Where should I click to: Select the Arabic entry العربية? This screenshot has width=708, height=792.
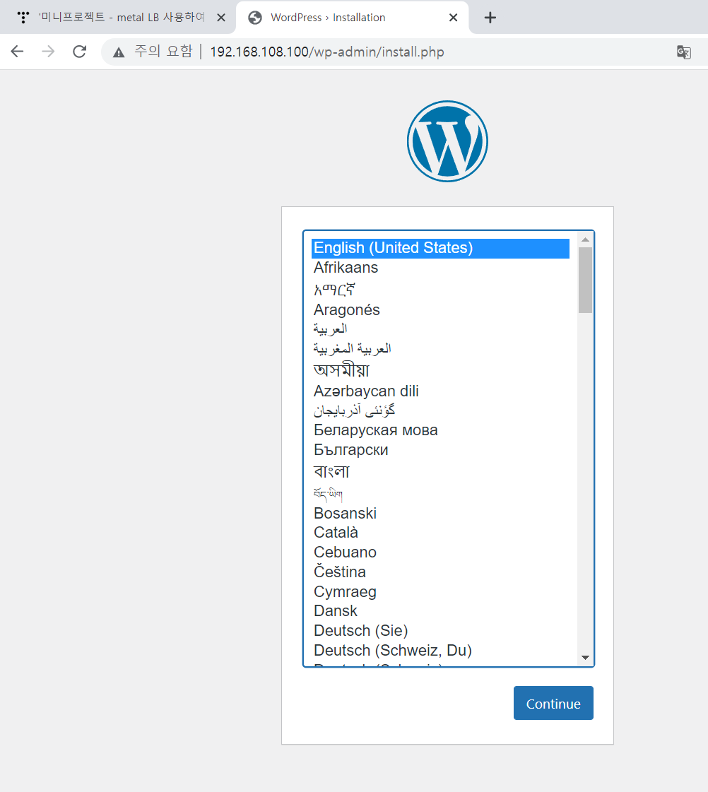click(440, 329)
